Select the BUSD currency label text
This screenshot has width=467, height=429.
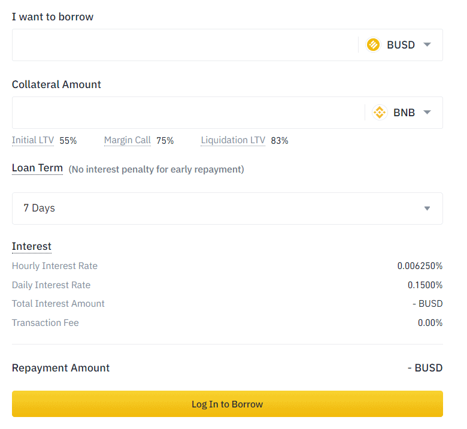401,45
